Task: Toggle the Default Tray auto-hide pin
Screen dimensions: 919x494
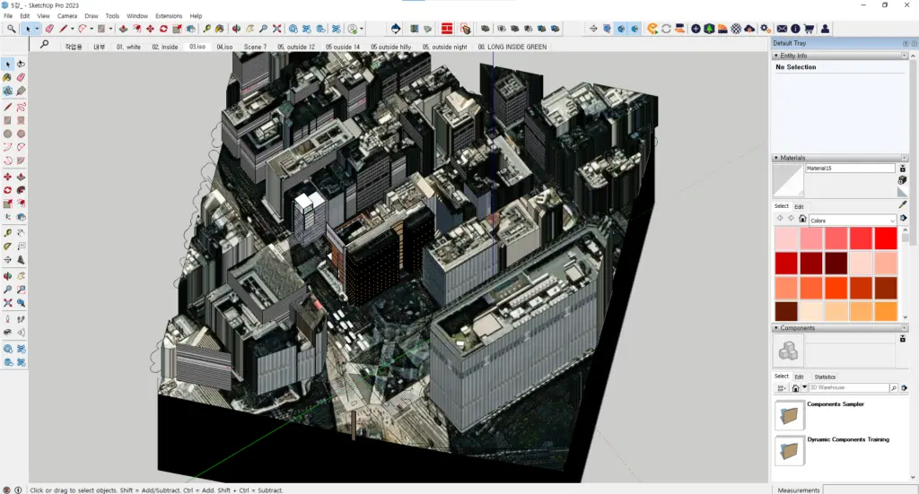Action: 906,43
